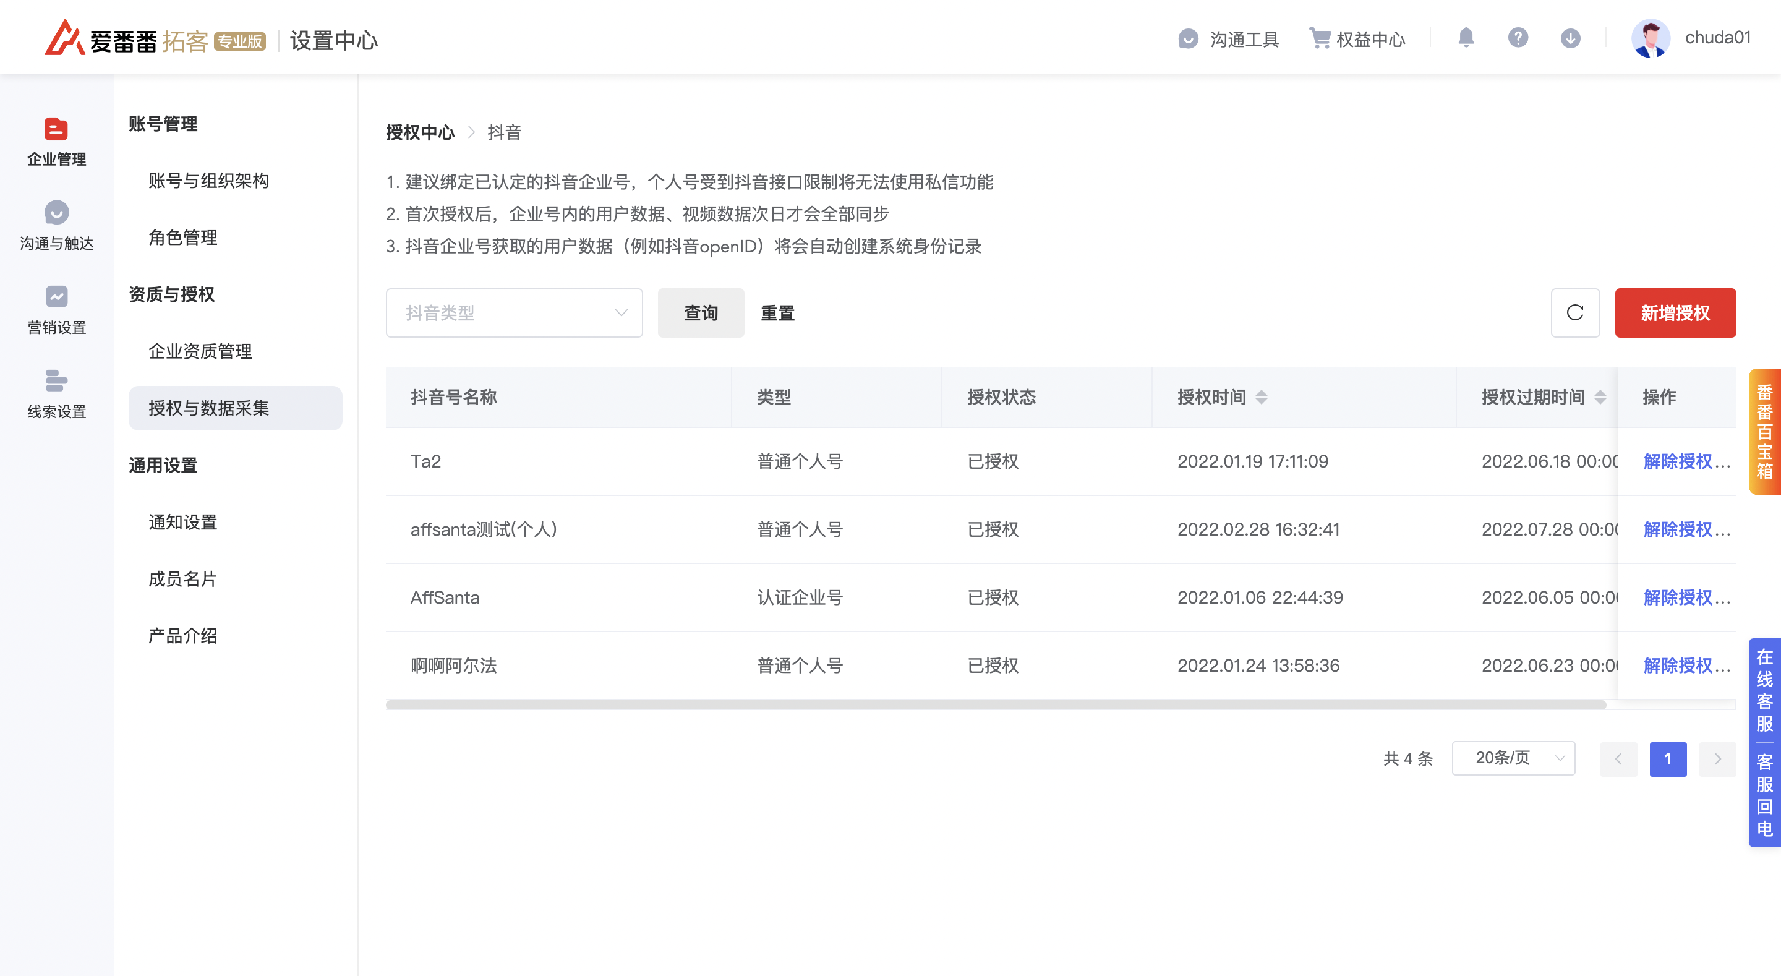This screenshot has height=976, width=1781.
Task: Sort by 授权过期时间 column arrows
Action: tap(1600, 397)
